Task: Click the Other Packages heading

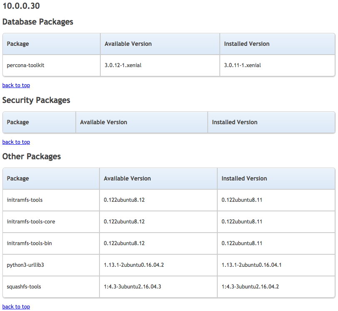Action: [x=32, y=156]
